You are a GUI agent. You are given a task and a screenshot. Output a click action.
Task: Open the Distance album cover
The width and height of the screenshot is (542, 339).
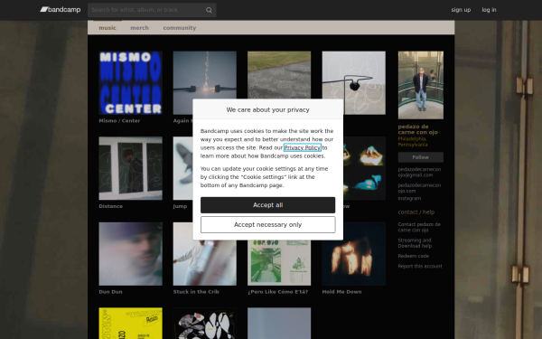pos(130,168)
